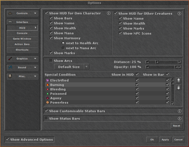Open the Default Size dropdown
189x147 pixels.
click(x=72, y=67)
